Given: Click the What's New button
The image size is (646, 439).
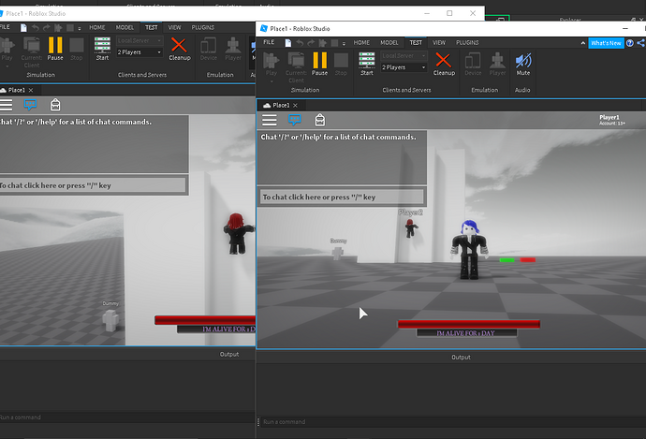Looking at the screenshot, I should [x=606, y=43].
